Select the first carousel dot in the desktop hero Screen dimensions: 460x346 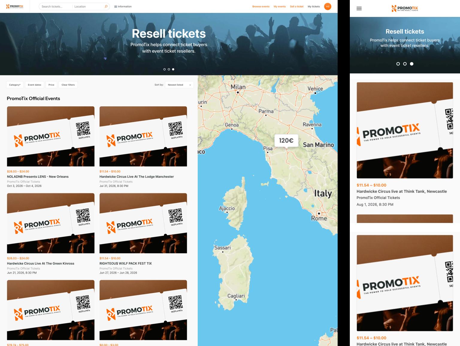[x=164, y=69]
